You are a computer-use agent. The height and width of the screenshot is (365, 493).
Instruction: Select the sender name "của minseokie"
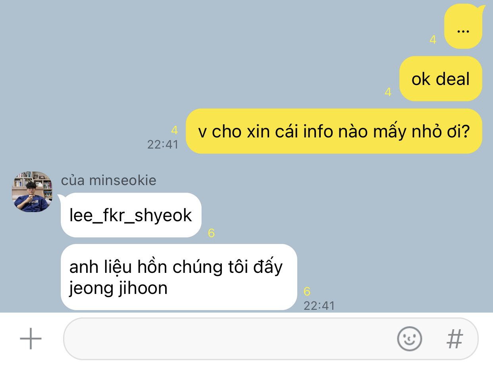pos(108,180)
